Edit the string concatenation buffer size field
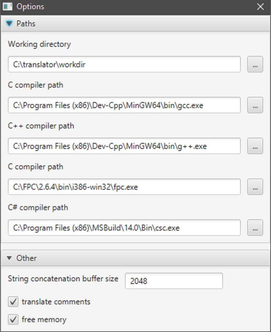Image resolution: width=271 pixels, height=332 pixels. 174,281
